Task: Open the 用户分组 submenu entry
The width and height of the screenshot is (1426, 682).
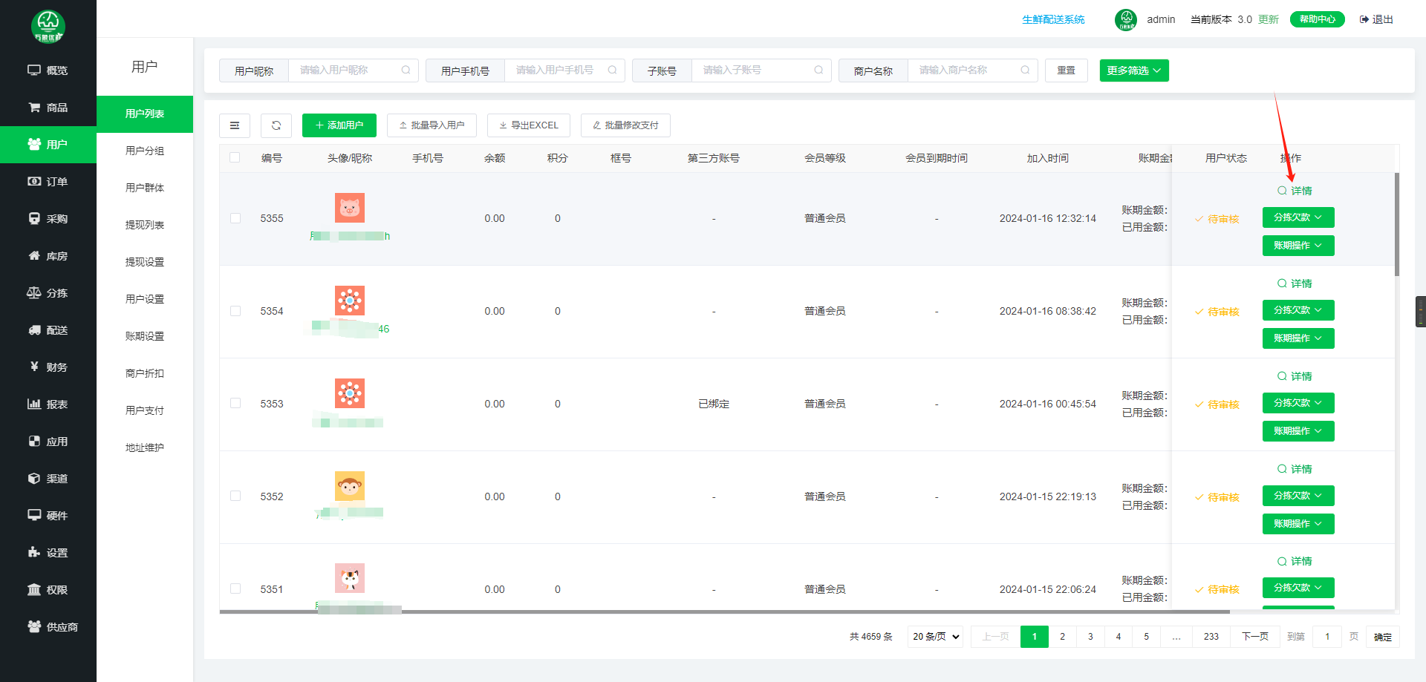Action: [x=144, y=150]
